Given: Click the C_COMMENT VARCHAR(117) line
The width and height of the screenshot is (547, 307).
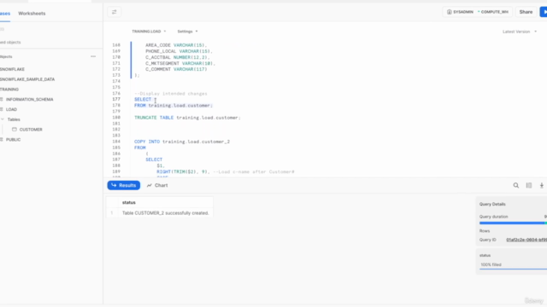Looking at the screenshot, I should pyautogui.click(x=176, y=69).
